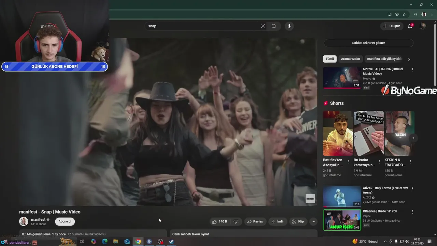Open more actions three-dot button under video
437x246 pixels.
pyautogui.click(x=313, y=222)
